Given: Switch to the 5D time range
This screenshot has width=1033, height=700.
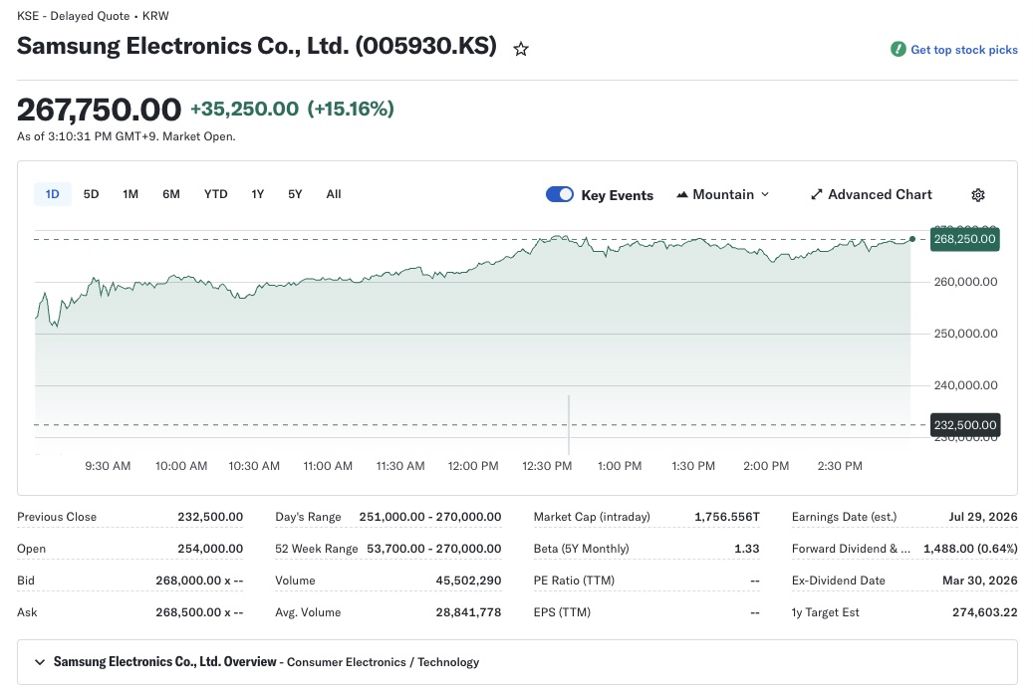Looking at the screenshot, I should (91, 194).
